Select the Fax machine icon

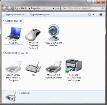tap(33, 66)
